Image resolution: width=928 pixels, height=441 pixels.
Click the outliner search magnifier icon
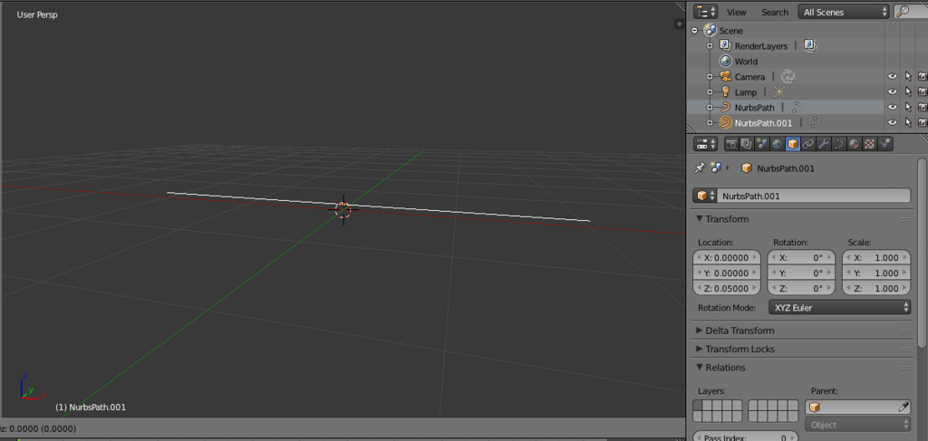pos(904,12)
